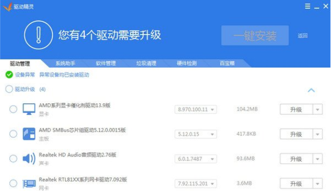Select all drivers via 驱动升级 radio
Image resolution: width=331 pixels, height=191 pixels.
click(9, 89)
